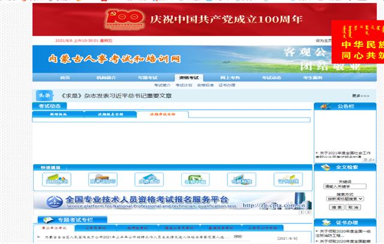This screenshot has width=384, height=244.
Task: Click 更多>>> next to the headline
Action: [x=360, y=95]
